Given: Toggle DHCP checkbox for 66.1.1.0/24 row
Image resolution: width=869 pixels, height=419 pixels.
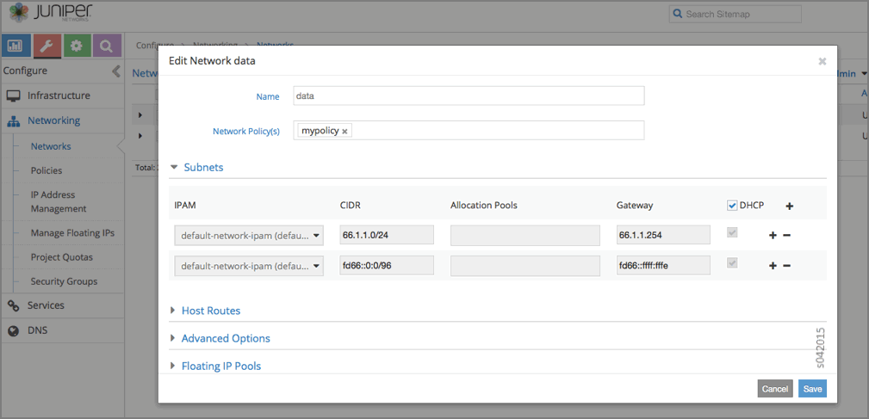Looking at the screenshot, I should coord(732,233).
